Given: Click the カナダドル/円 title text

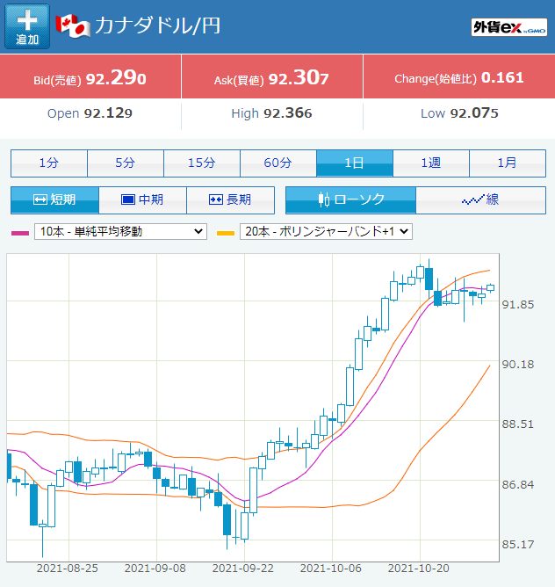Looking at the screenshot, I should click(x=157, y=25).
